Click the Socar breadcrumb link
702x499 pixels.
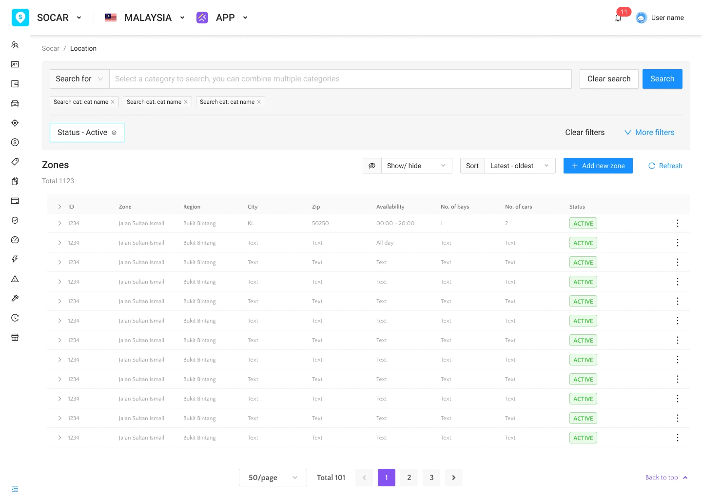(51, 48)
